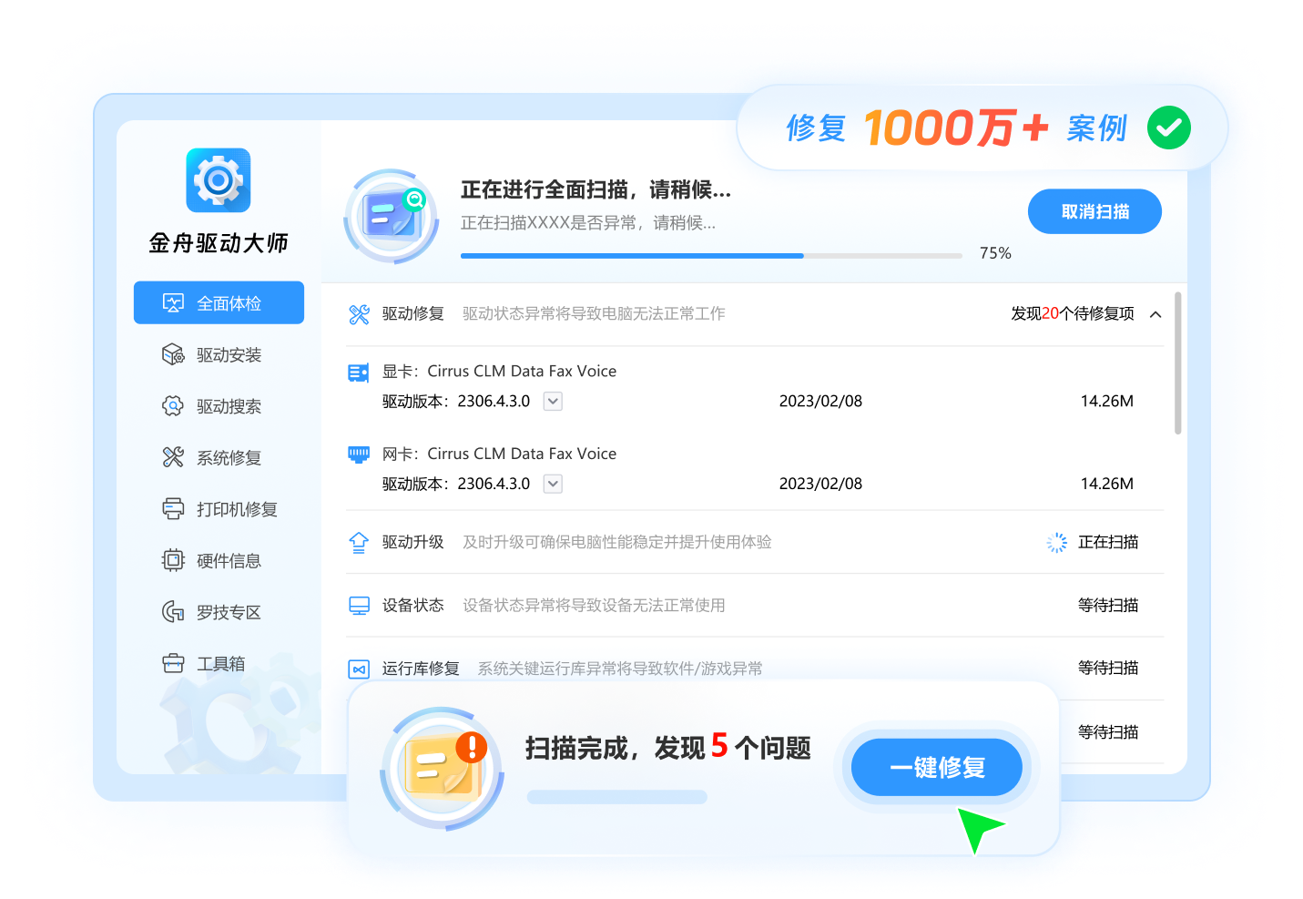Click the 取消扫描 button
The width and height of the screenshot is (1303, 899).
pos(1094,211)
